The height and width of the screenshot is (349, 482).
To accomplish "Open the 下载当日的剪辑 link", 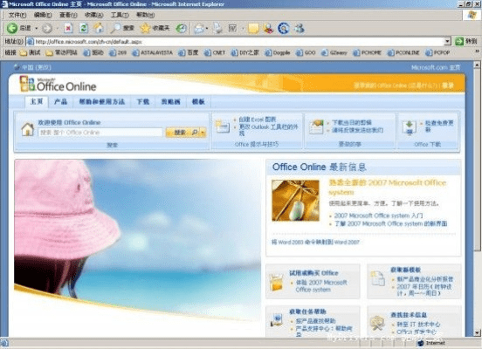I will [x=352, y=122].
